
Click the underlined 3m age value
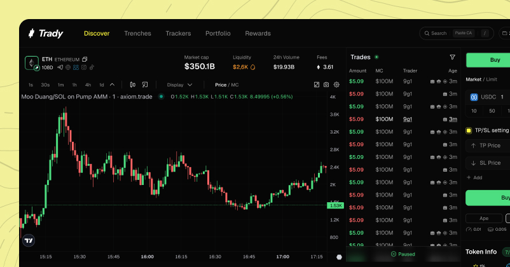[453, 119]
